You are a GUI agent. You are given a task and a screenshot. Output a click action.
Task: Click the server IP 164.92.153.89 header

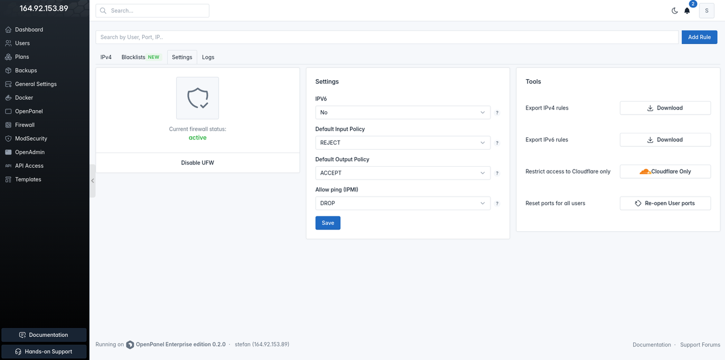tap(44, 8)
